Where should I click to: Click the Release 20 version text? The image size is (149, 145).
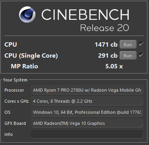104,28
